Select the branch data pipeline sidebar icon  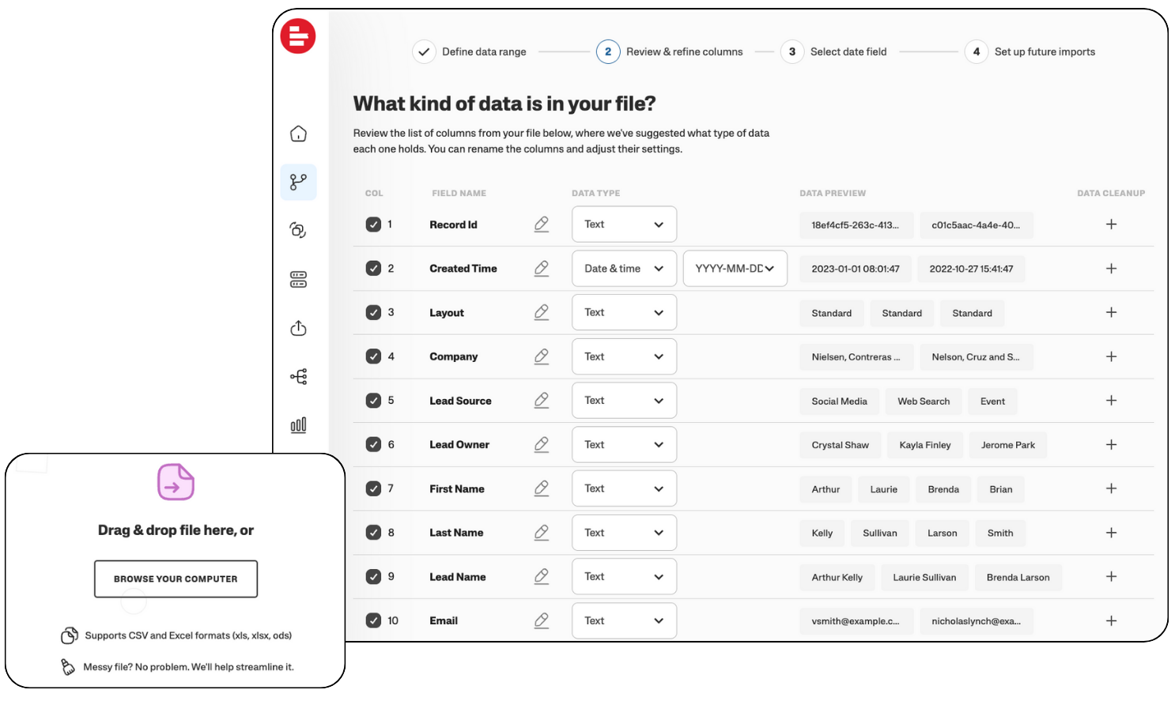pyautogui.click(x=298, y=182)
